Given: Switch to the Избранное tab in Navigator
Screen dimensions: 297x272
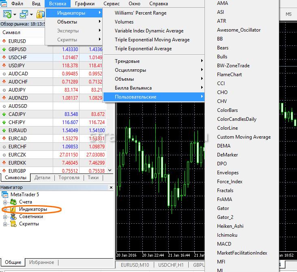Looking at the screenshot, I should tap(42, 262).
